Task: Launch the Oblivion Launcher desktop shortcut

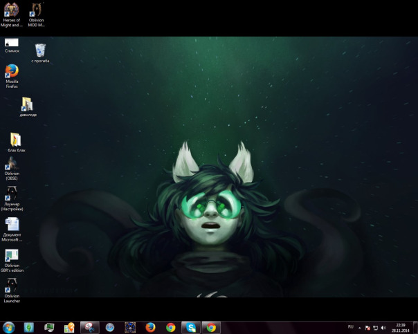Action: click(12, 290)
